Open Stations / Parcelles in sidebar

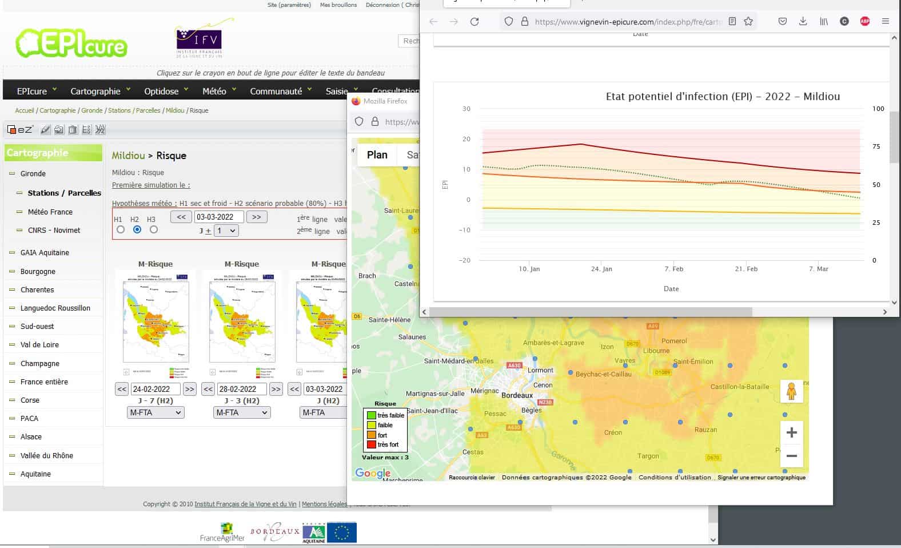[x=65, y=193]
